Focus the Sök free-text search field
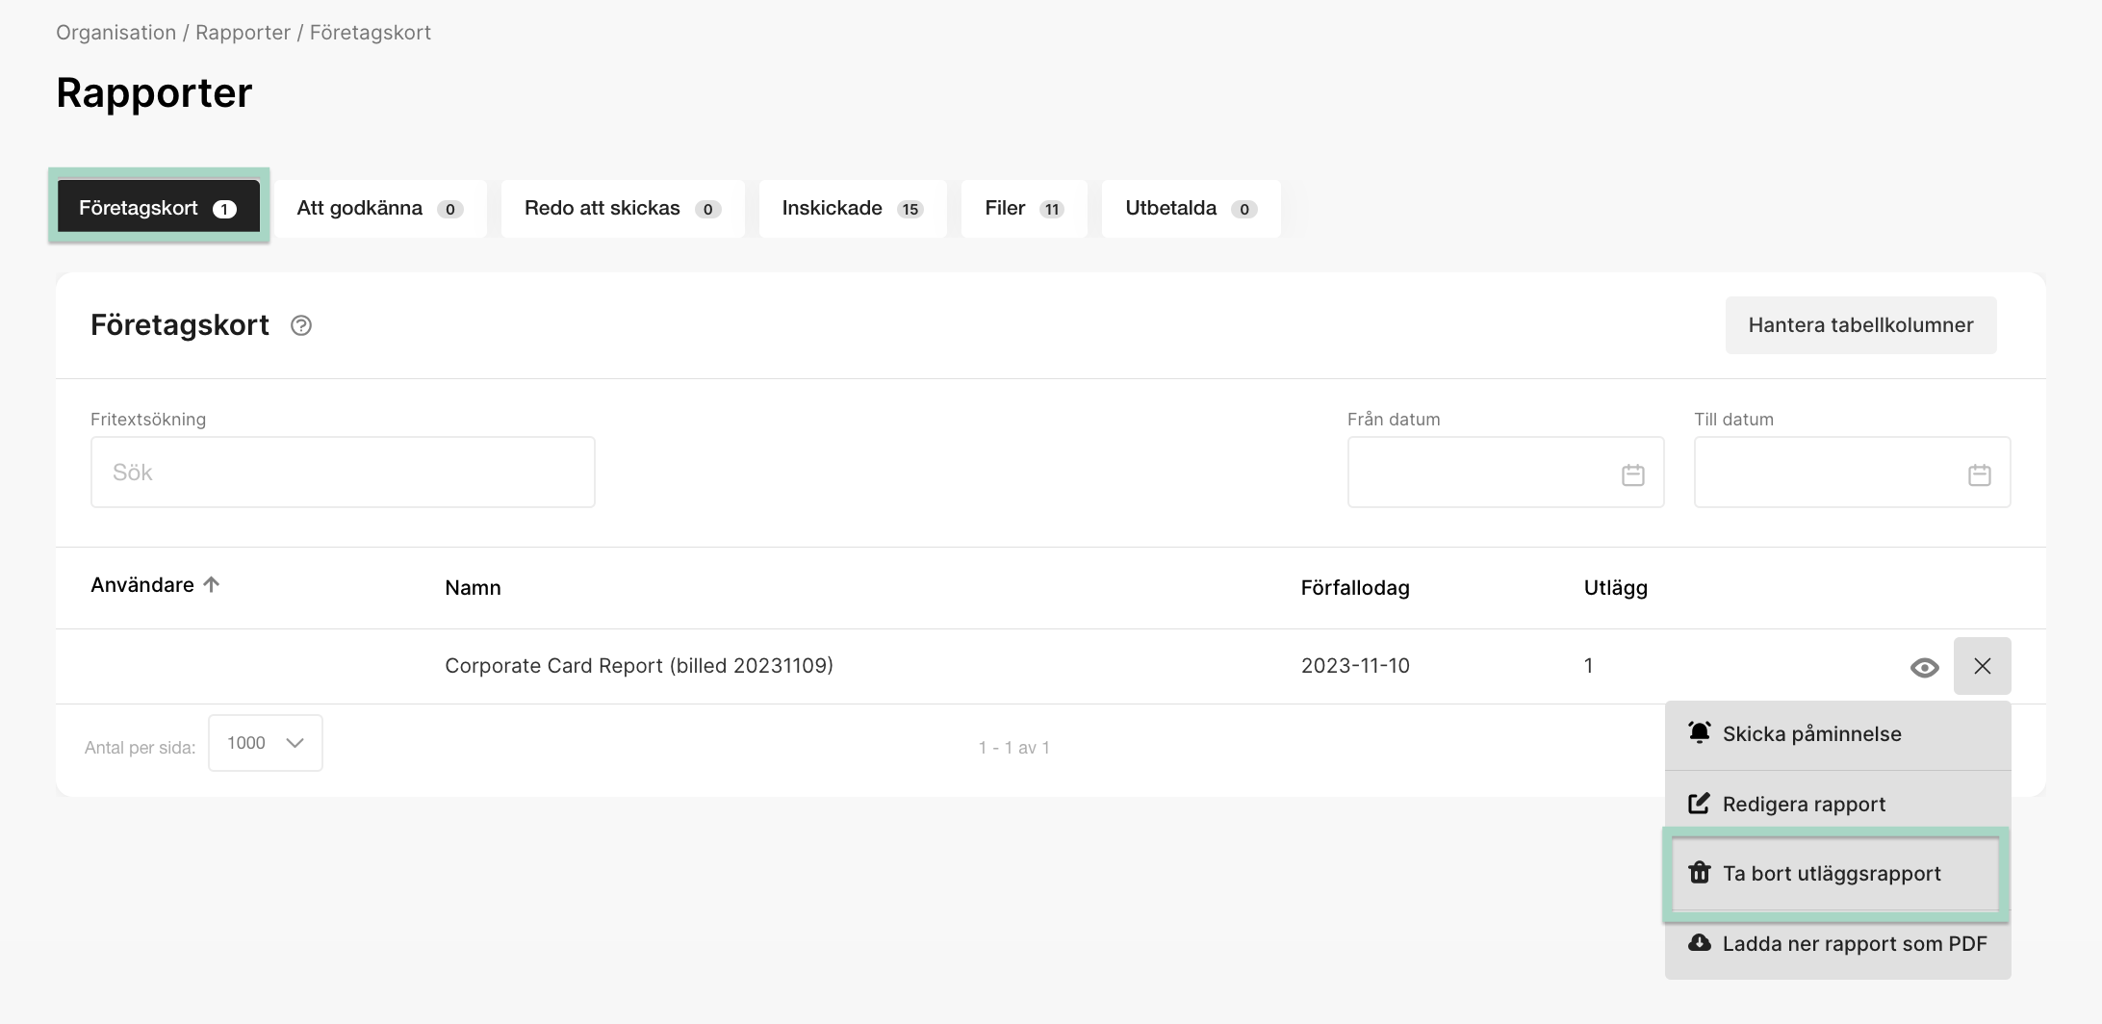Screen dimensions: 2102x1024 pyautogui.click(x=343, y=473)
